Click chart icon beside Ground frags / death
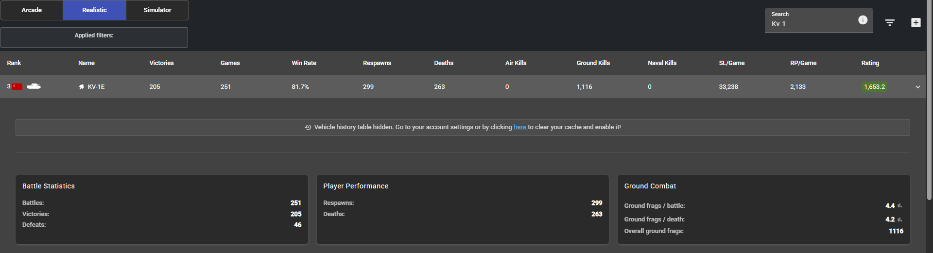Viewport: 933px width, 253px height. pyautogui.click(x=900, y=219)
